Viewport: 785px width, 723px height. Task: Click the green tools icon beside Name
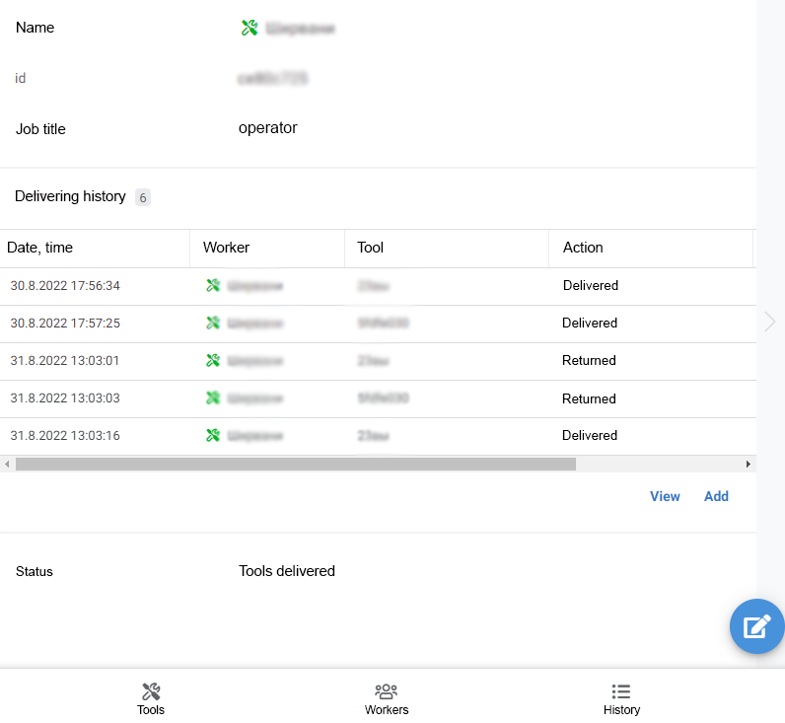click(x=250, y=28)
